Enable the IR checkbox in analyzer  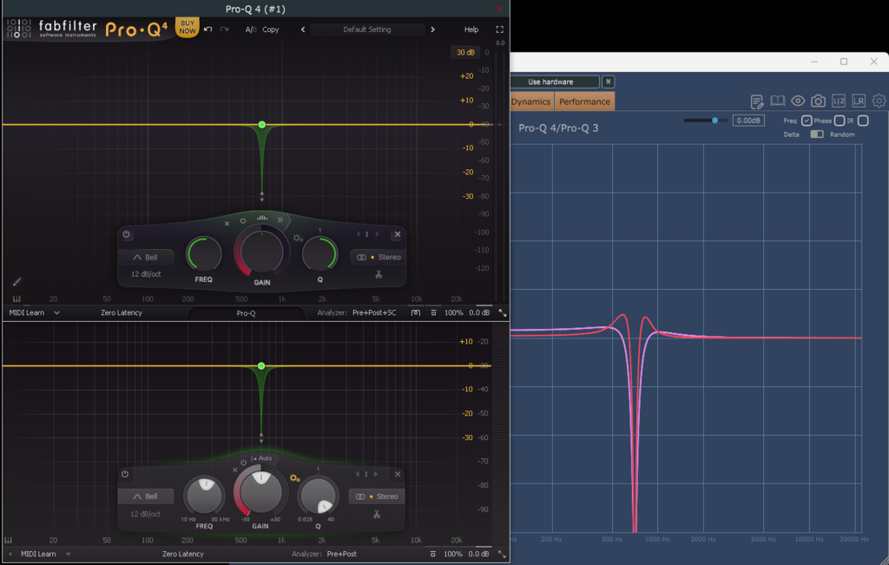[x=863, y=121]
